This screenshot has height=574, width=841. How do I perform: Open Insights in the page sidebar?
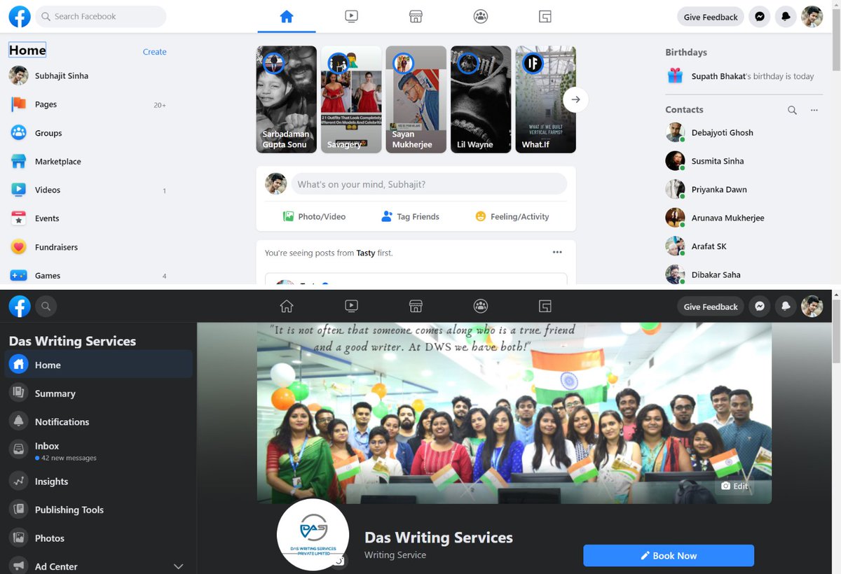point(99,482)
